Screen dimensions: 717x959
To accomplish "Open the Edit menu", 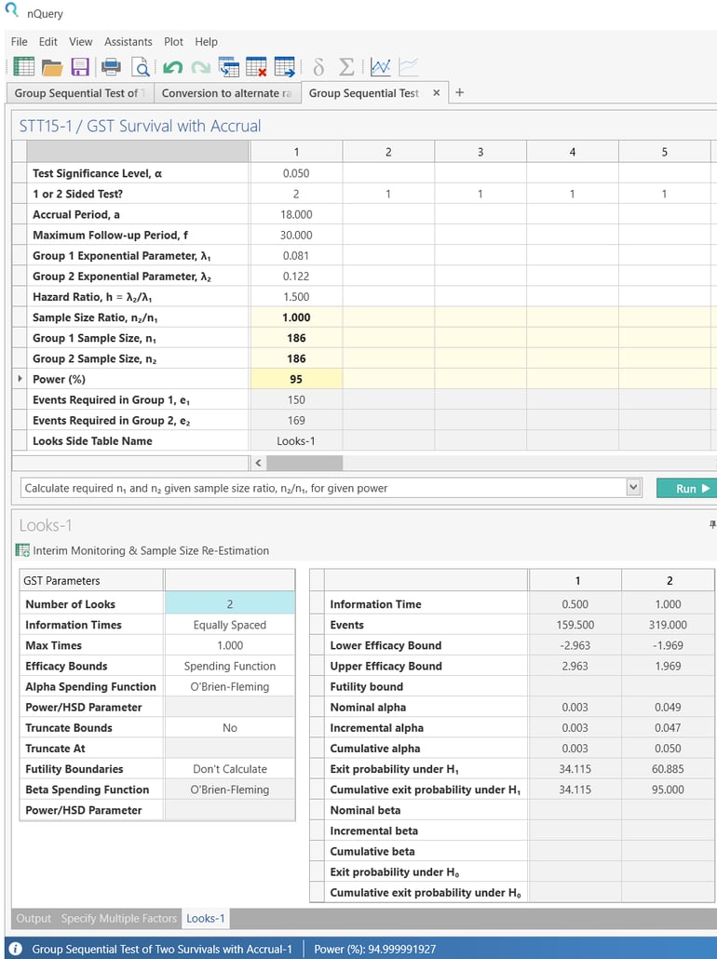I will pos(47,42).
